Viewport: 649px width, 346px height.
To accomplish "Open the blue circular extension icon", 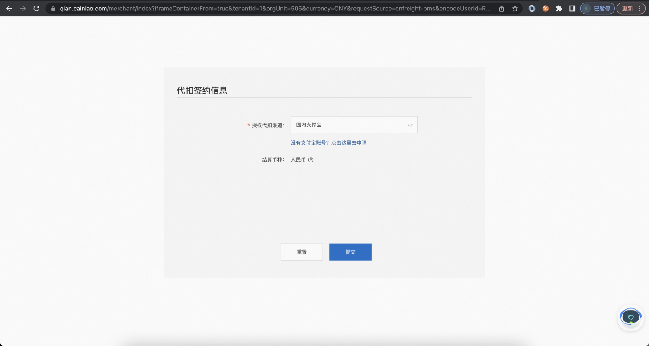I will tap(532, 8).
